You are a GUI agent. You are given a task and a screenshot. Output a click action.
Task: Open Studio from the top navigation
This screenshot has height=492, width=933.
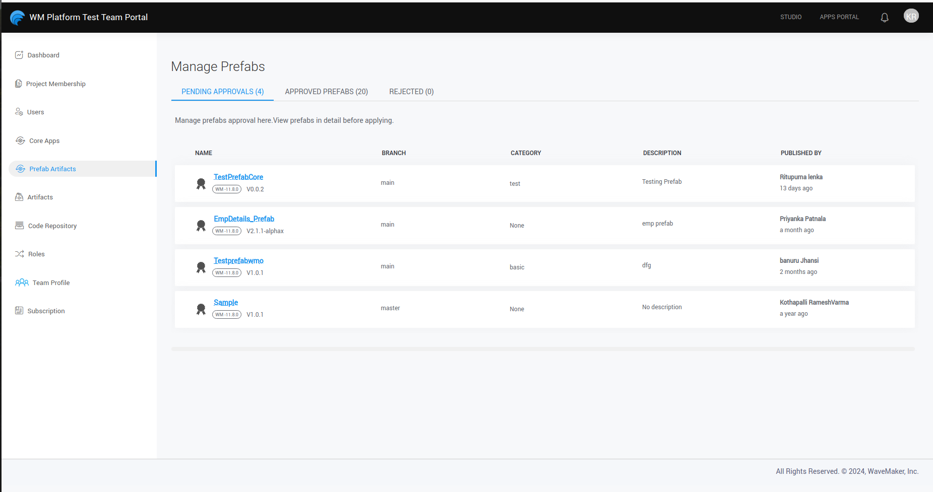point(790,17)
